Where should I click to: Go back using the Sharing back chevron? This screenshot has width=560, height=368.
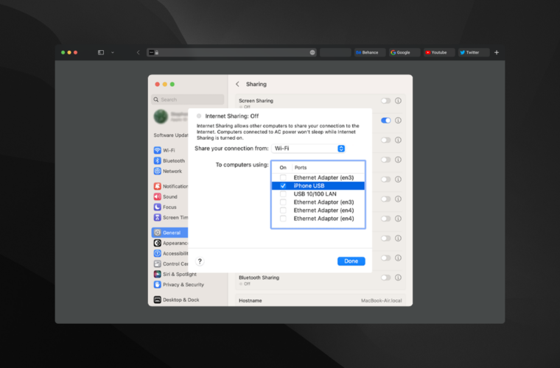coord(237,85)
